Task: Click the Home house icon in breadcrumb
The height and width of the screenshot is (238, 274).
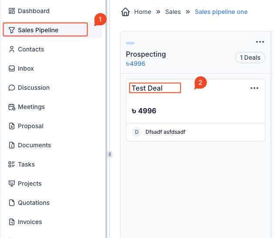Action: (x=125, y=12)
